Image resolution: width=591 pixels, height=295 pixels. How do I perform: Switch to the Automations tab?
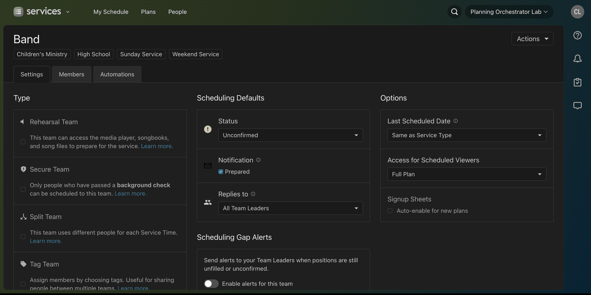point(117,74)
